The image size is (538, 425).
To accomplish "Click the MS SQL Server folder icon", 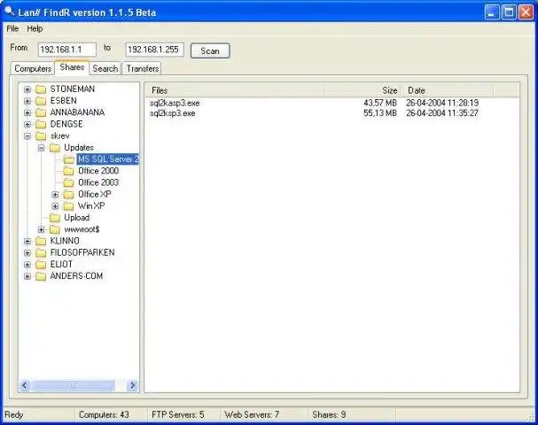I will coord(69,159).
